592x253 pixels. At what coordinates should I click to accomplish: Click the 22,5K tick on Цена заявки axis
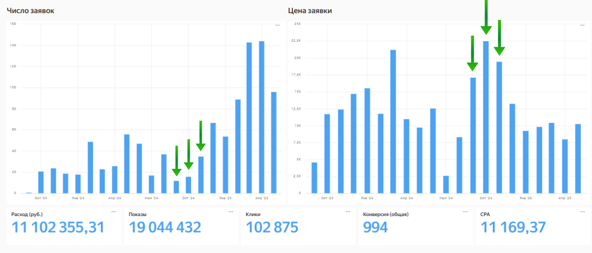pyautogui.click(x=296, y=41)
